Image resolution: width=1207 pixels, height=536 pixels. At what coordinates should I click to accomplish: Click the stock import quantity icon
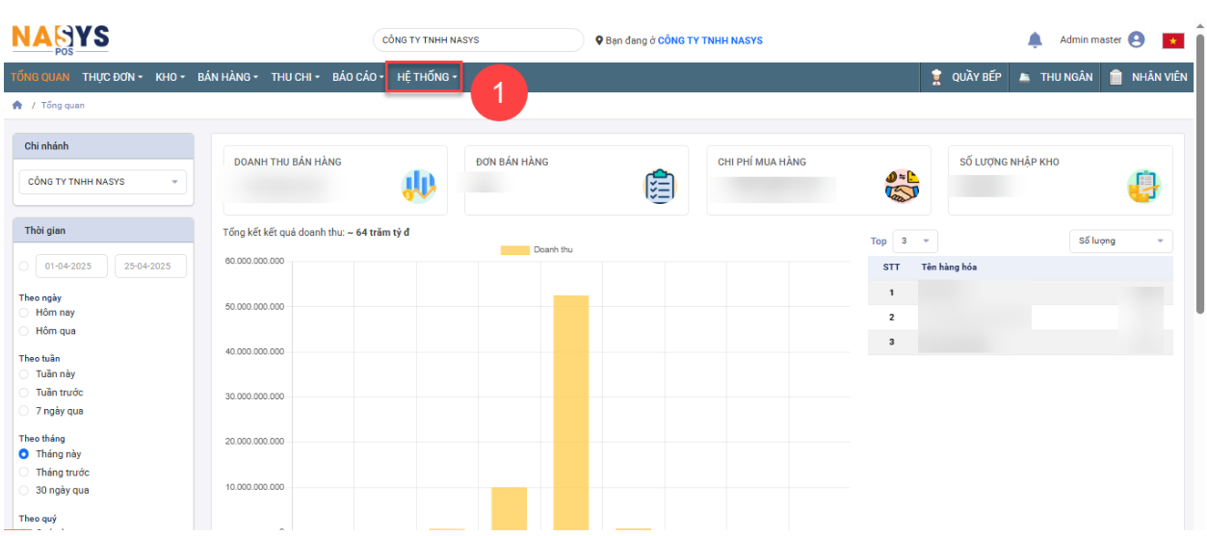point(1143,186)
